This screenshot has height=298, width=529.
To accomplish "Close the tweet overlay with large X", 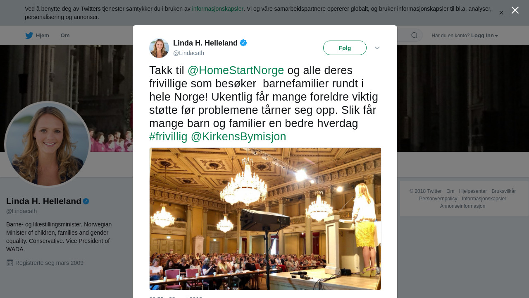I will [515, 10].
